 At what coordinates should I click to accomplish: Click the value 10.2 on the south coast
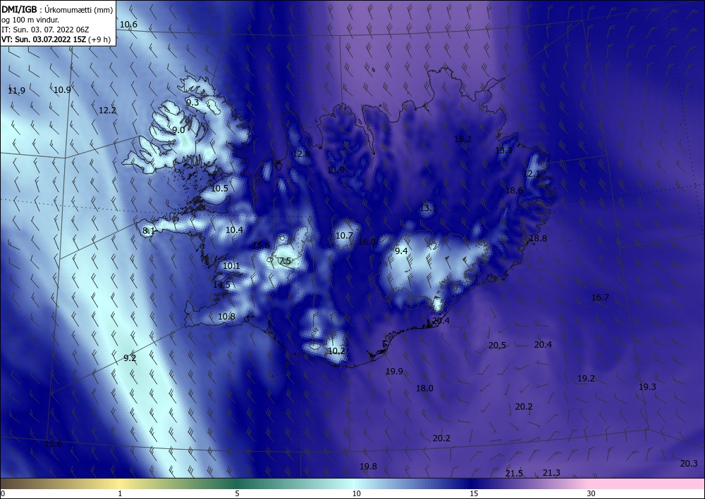(x=336, y=351)
